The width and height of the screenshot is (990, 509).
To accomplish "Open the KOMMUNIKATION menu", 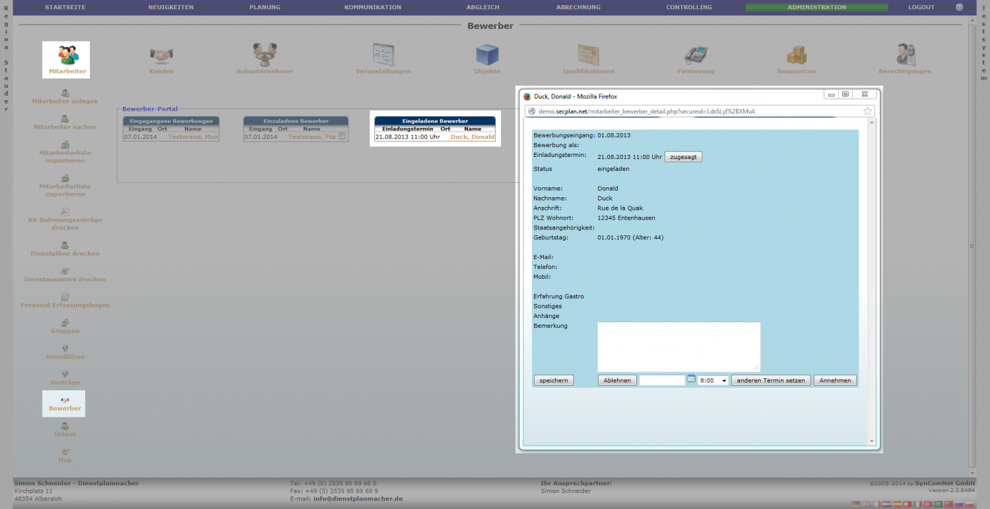I will 372,7.
